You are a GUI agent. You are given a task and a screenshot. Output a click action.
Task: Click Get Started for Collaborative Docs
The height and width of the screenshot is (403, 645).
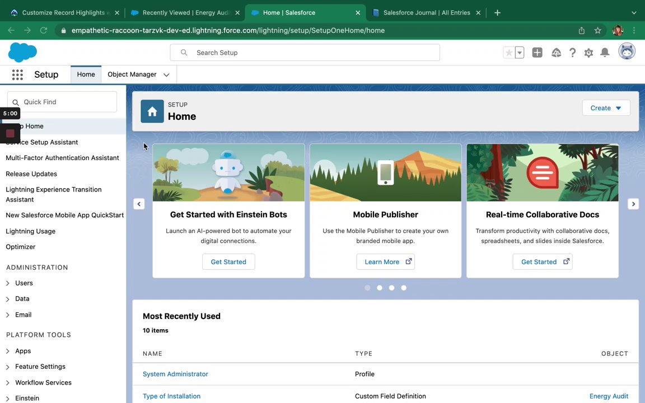[542, 261]
